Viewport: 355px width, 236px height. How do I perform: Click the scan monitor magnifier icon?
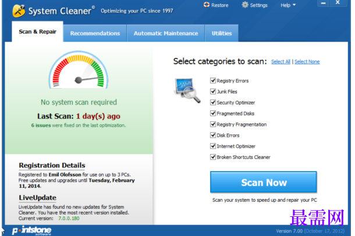click(x=187, y=90)
